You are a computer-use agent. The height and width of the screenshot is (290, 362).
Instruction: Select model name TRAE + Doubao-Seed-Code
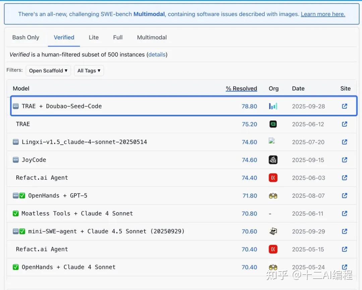click(x=62, y=106)
